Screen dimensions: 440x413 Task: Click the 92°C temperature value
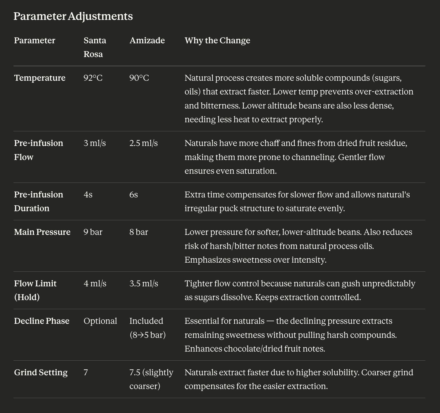(x=93, y=78)
